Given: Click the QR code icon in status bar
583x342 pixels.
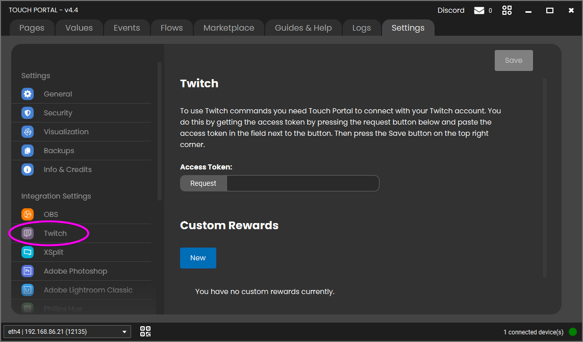Looking at the screenshot, I should point(145,332).
